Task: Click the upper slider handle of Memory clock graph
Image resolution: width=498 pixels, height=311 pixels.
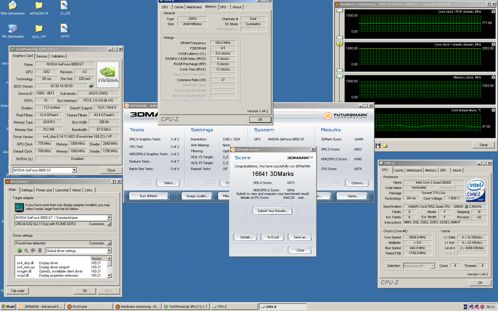Action: (340, 76)
